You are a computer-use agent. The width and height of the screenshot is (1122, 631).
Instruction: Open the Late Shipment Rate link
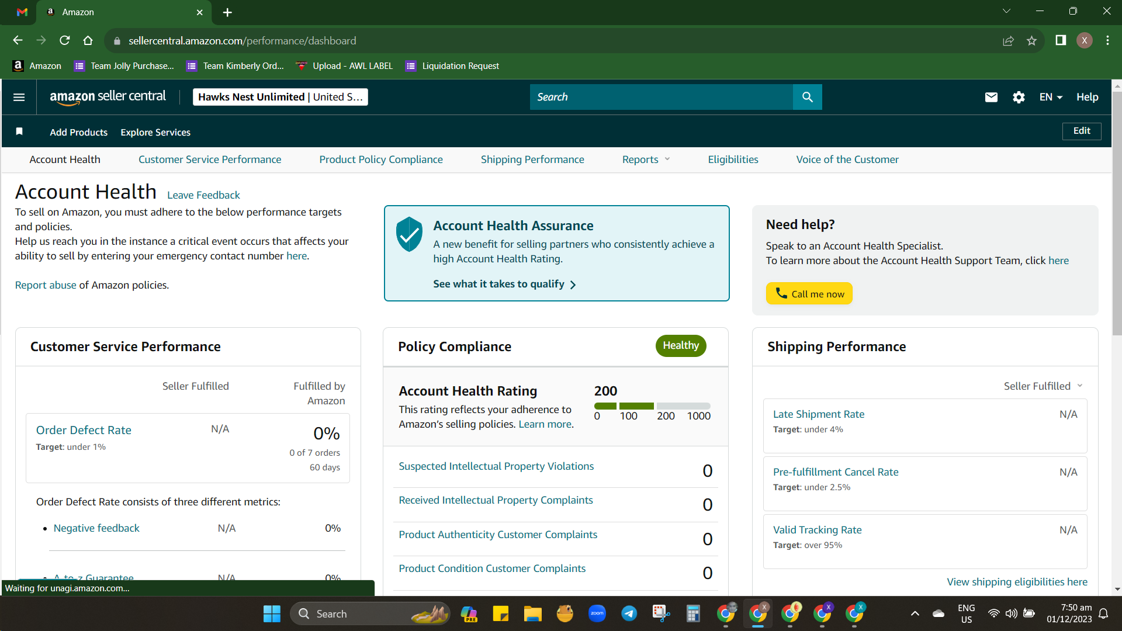click(819, 414)
